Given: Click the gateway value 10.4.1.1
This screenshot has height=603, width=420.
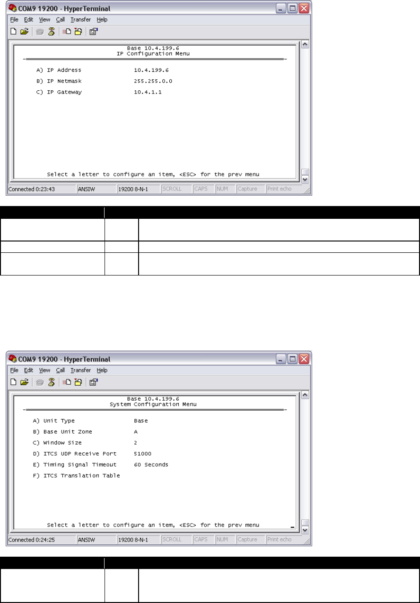Looking at the screenshot, I should click(148, 92).
